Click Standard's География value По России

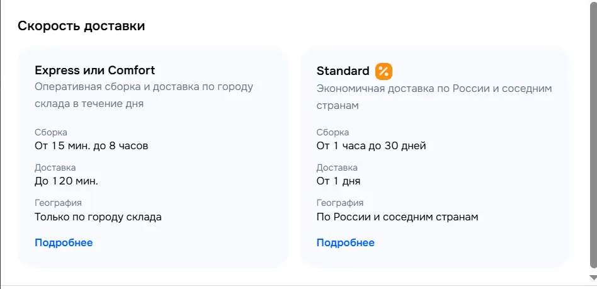tap(397, 217)
